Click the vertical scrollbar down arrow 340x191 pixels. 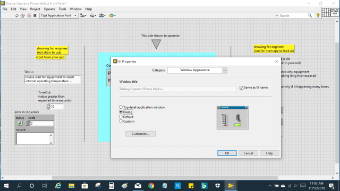point(337,173)
